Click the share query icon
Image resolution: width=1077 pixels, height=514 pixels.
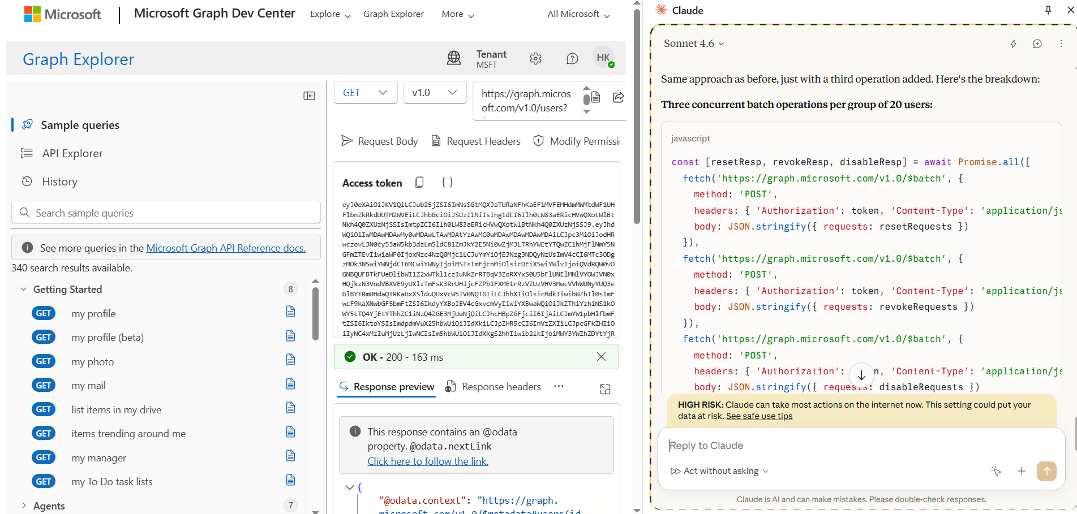pyautogui.click(x=618, y=97)
